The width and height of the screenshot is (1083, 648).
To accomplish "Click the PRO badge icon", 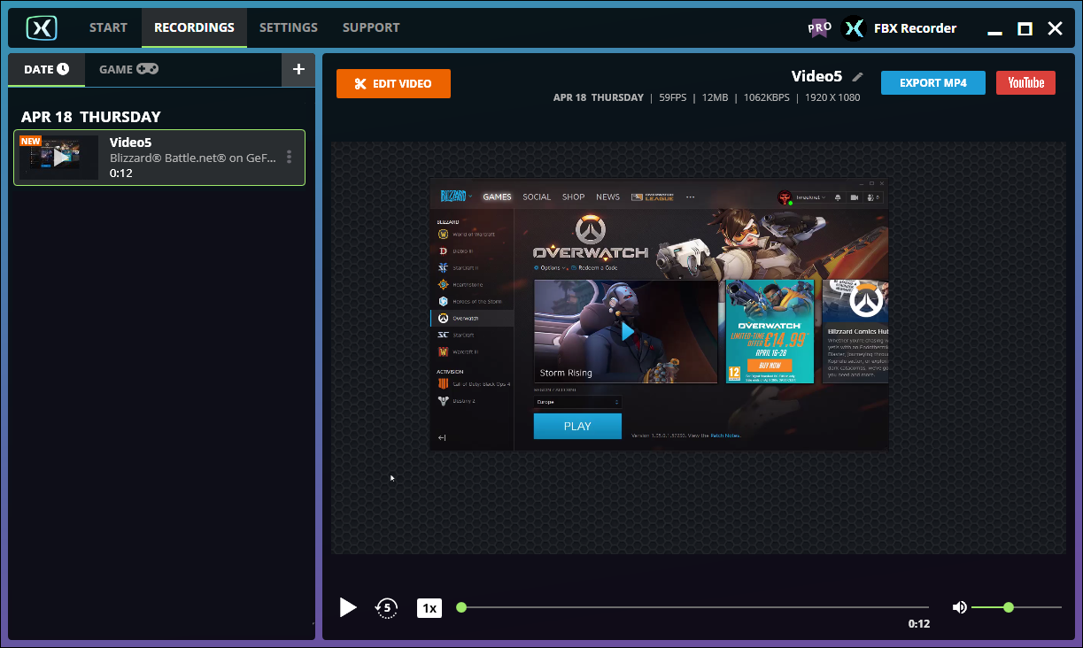I will [x=819, y=27].
